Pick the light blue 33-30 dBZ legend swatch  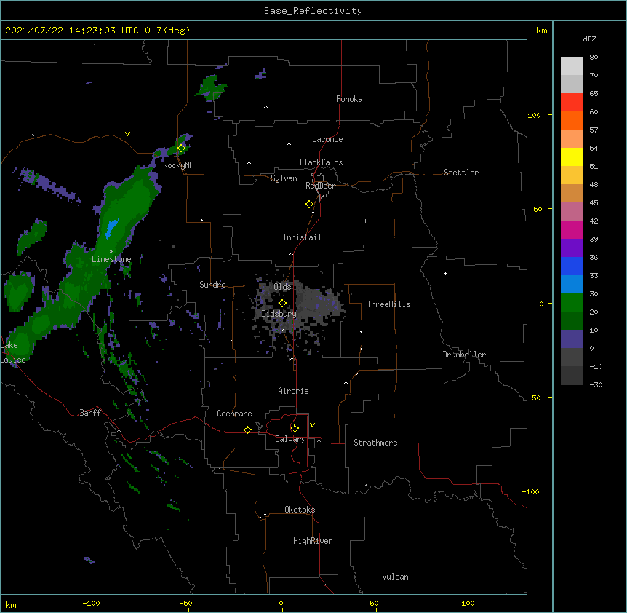(572, 284)
